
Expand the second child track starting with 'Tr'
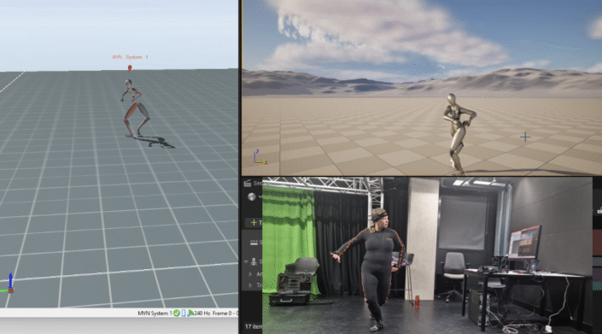250,285
